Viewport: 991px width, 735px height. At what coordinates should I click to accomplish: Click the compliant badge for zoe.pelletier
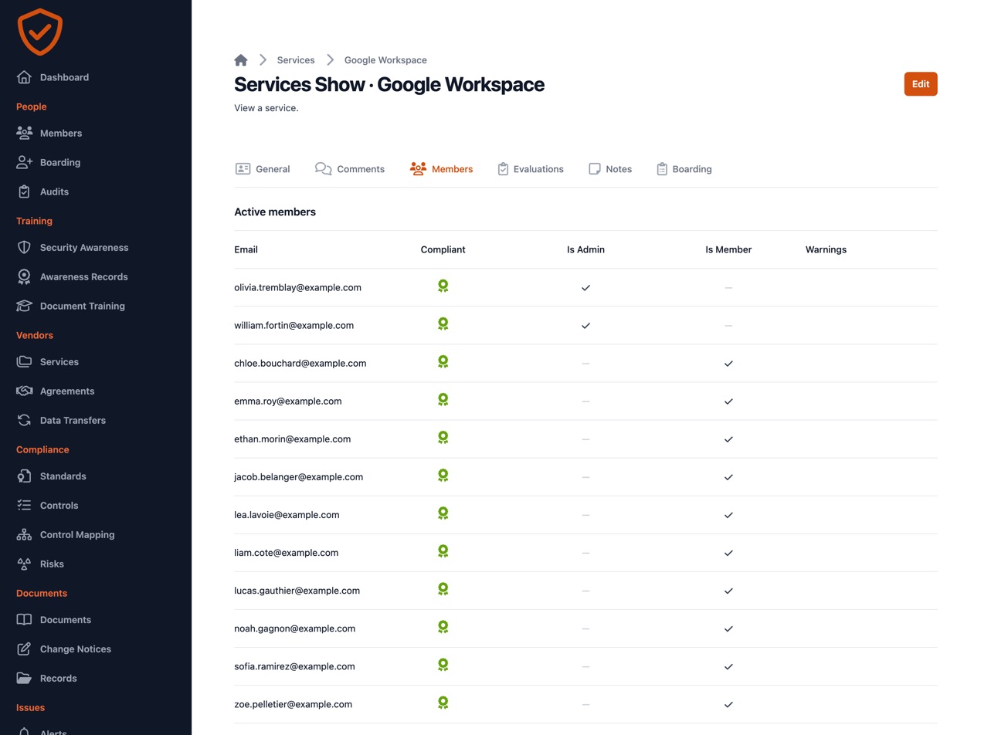(443, 703)
